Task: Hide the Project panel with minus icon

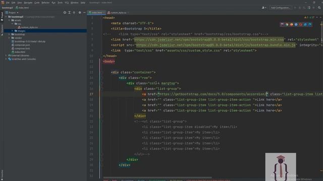Action: [84, 13]
